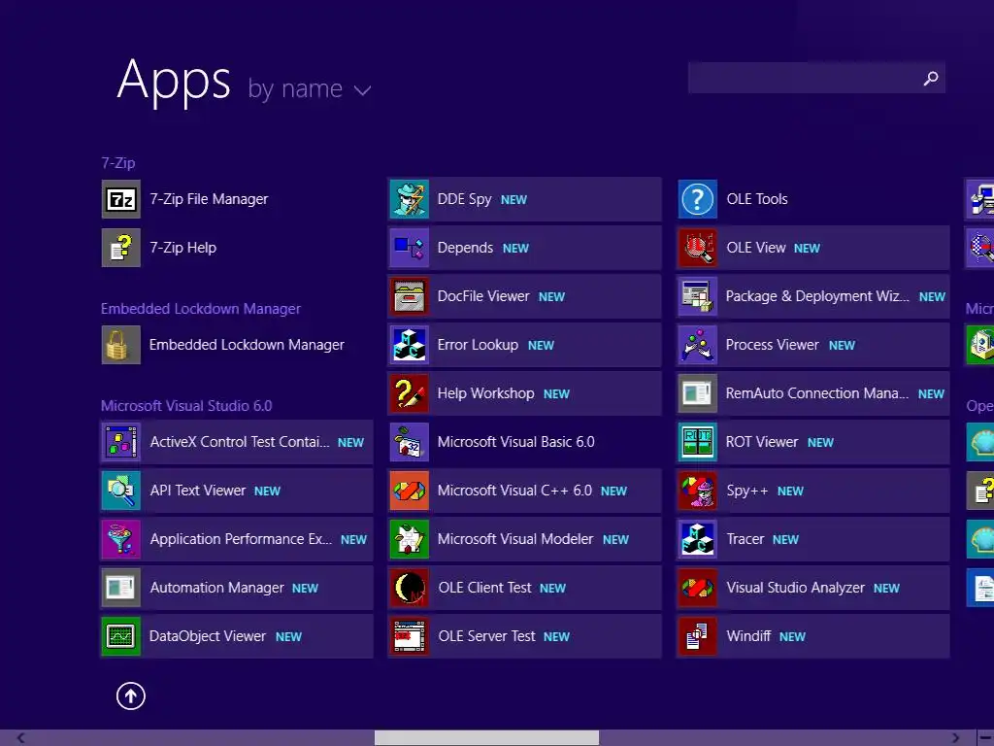994x746 pixels.
Task: Launch the Process Viewer icon
Action: coord(698,345)
